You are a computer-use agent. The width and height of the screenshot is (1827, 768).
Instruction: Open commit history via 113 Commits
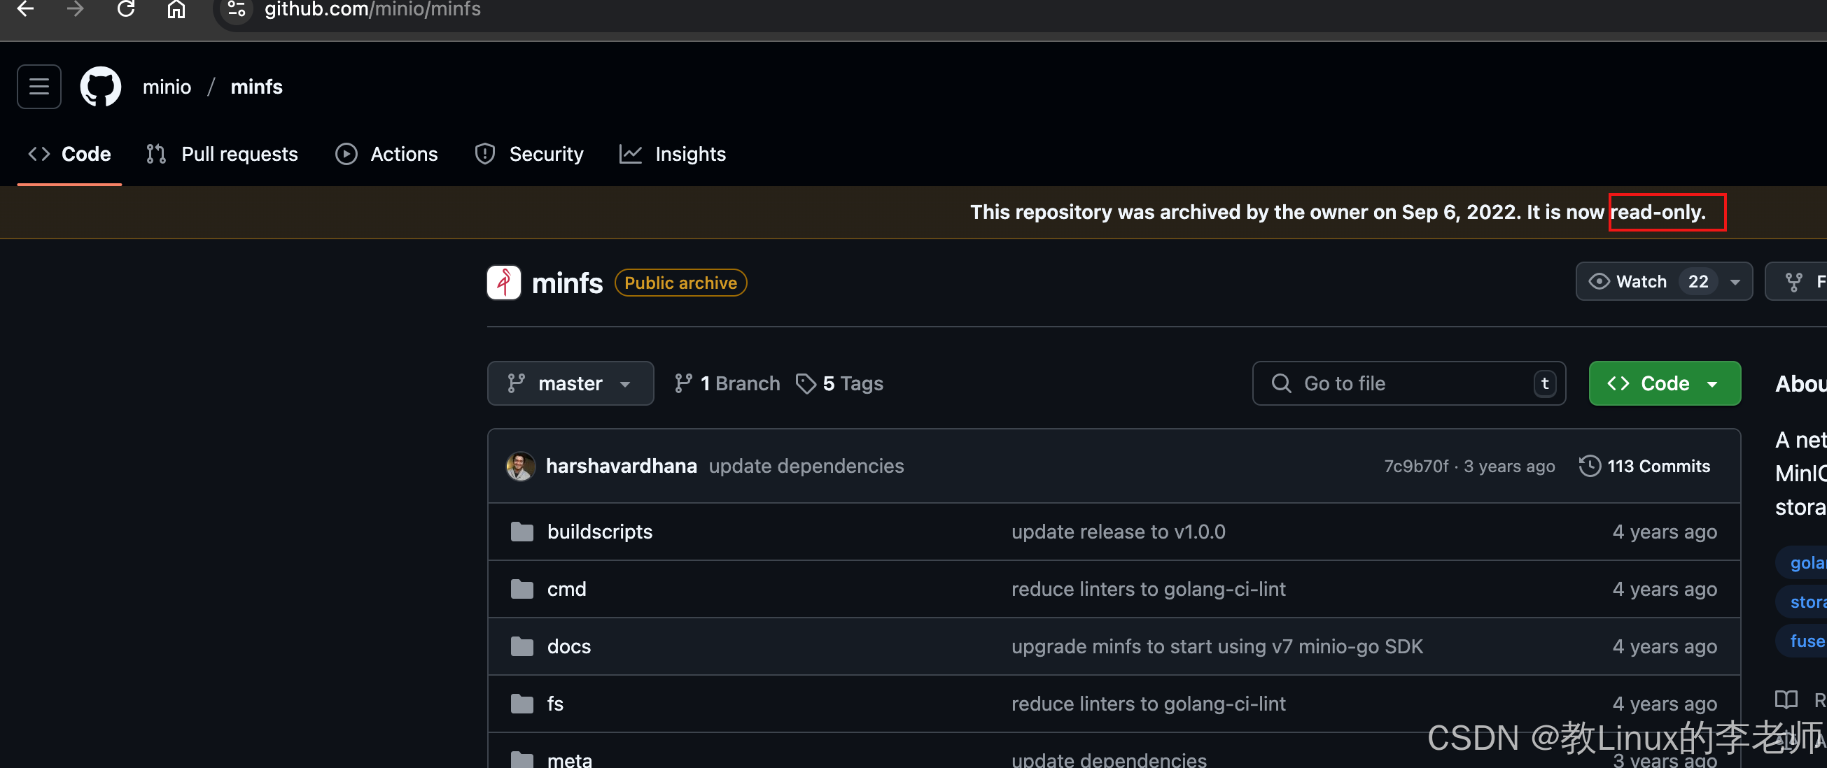click(x=1645, y=465)
